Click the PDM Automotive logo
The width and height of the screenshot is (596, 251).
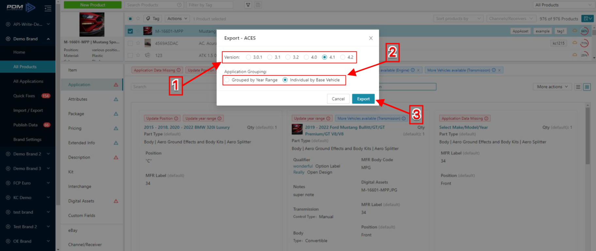pos(21,7)
